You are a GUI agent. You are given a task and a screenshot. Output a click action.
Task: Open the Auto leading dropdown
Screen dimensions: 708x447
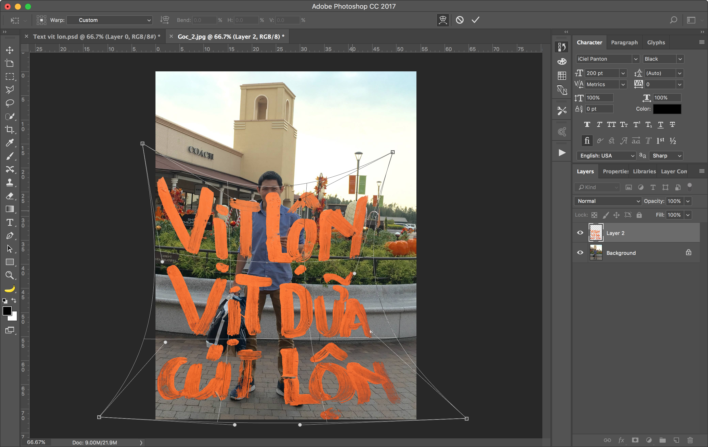(679, 73)
